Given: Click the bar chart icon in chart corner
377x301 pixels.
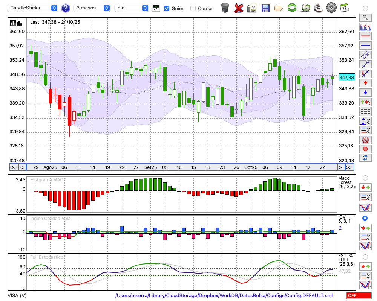Looking at the screenshot, I should [x=16, y=23].
